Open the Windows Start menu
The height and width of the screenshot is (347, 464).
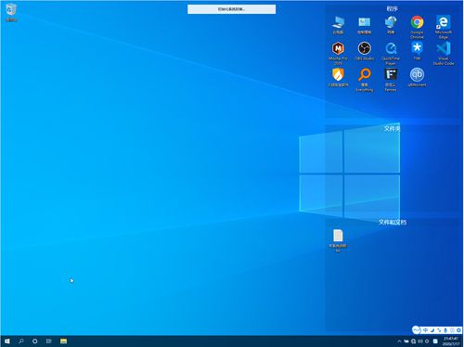pos(6,341)
